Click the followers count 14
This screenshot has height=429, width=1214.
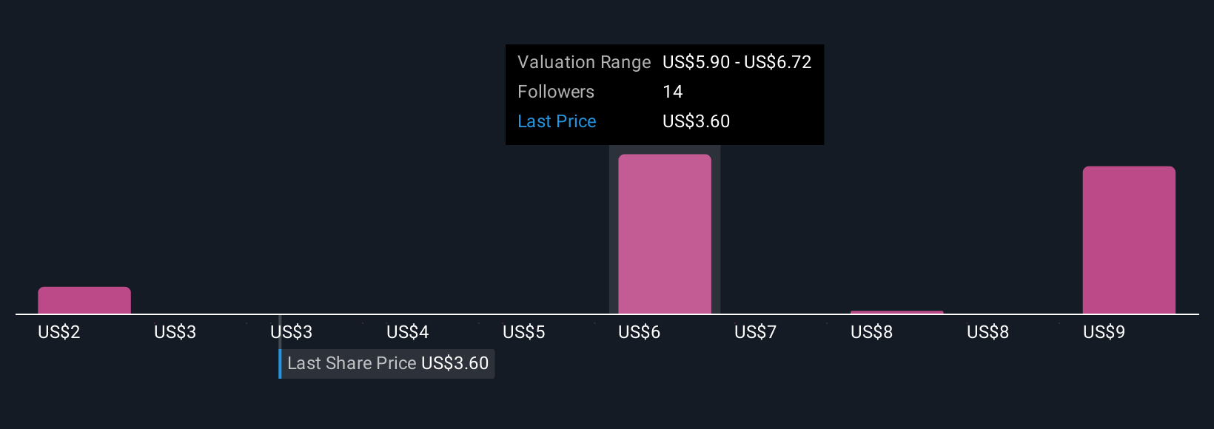coord(673,92)
